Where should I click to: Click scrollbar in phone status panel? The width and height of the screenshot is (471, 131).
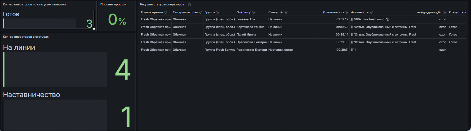94,19
